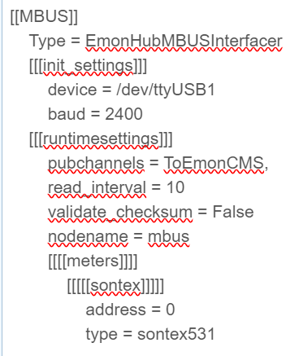Click the underlined read_interval key
This screenshot has width=299, height=356.
pyautogui.click(x=97, y=188)
